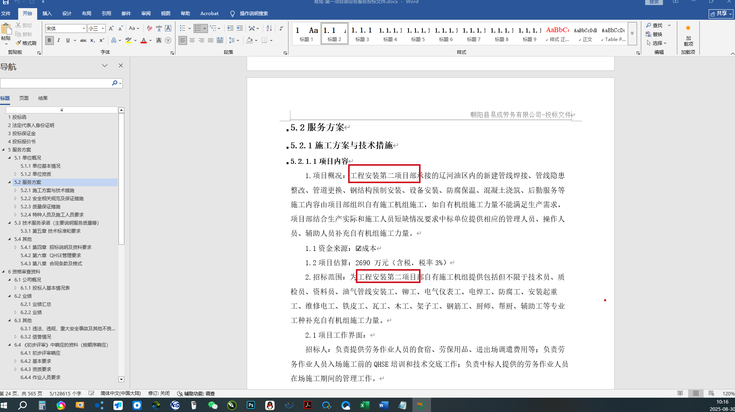This screenshot has height=412, width=735.
Task: Click Find (查找) in editing group
Action: [654, 25]
